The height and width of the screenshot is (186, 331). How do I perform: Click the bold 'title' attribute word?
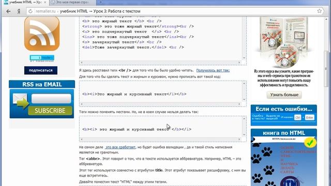click(159, 170)
